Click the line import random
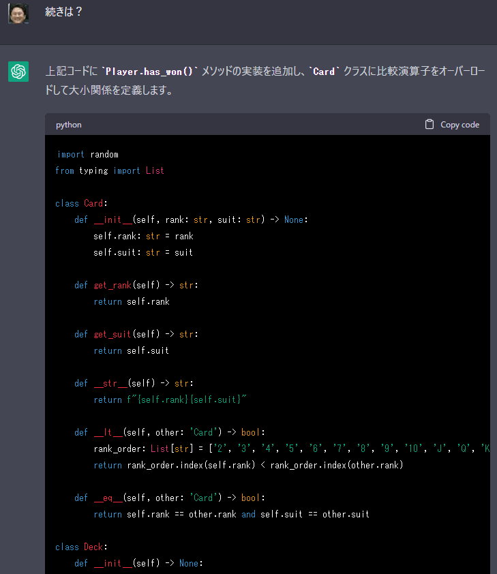 point(88,155)
